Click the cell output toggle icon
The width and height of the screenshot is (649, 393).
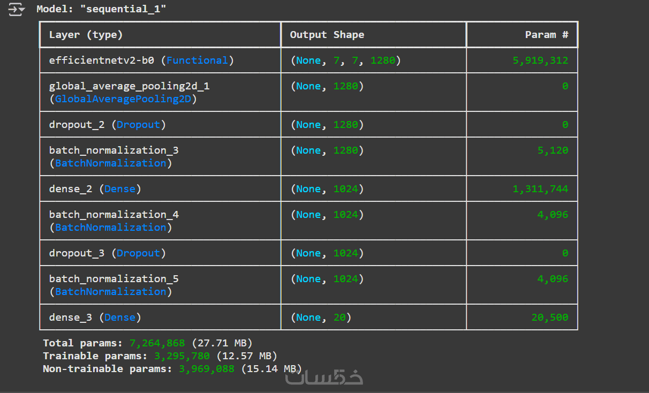point(17,9)
